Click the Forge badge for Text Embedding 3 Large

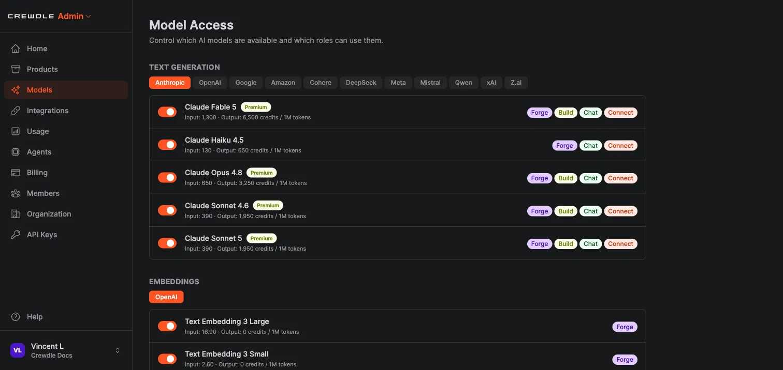click(x=625, y=327)
